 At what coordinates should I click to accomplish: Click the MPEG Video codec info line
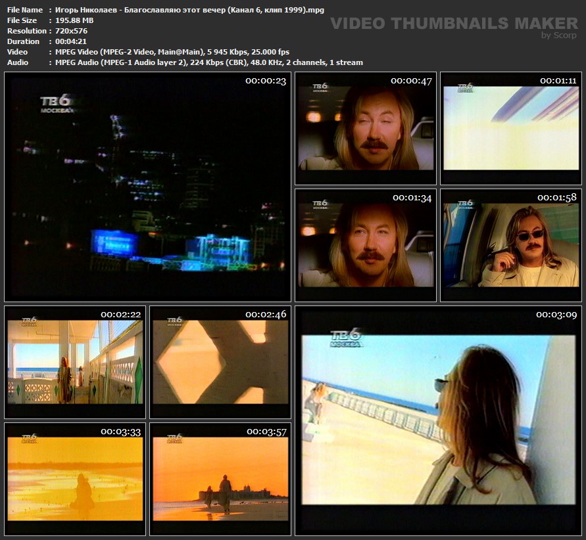click(x=169, y=52)
